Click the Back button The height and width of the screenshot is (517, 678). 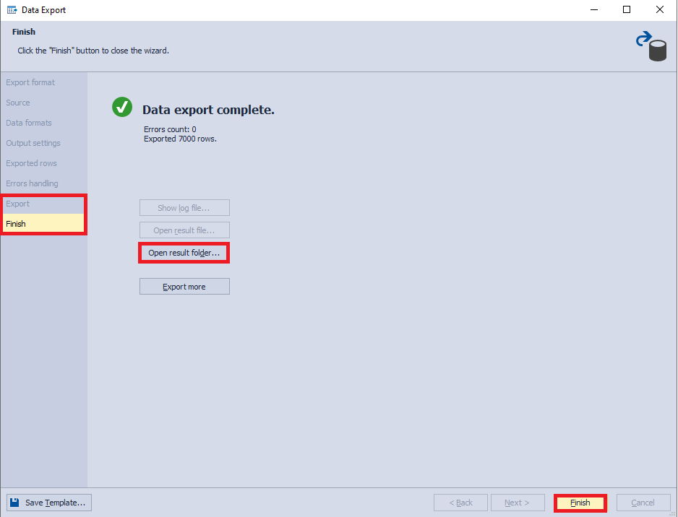pyautogui.click(x=460, y=503)
